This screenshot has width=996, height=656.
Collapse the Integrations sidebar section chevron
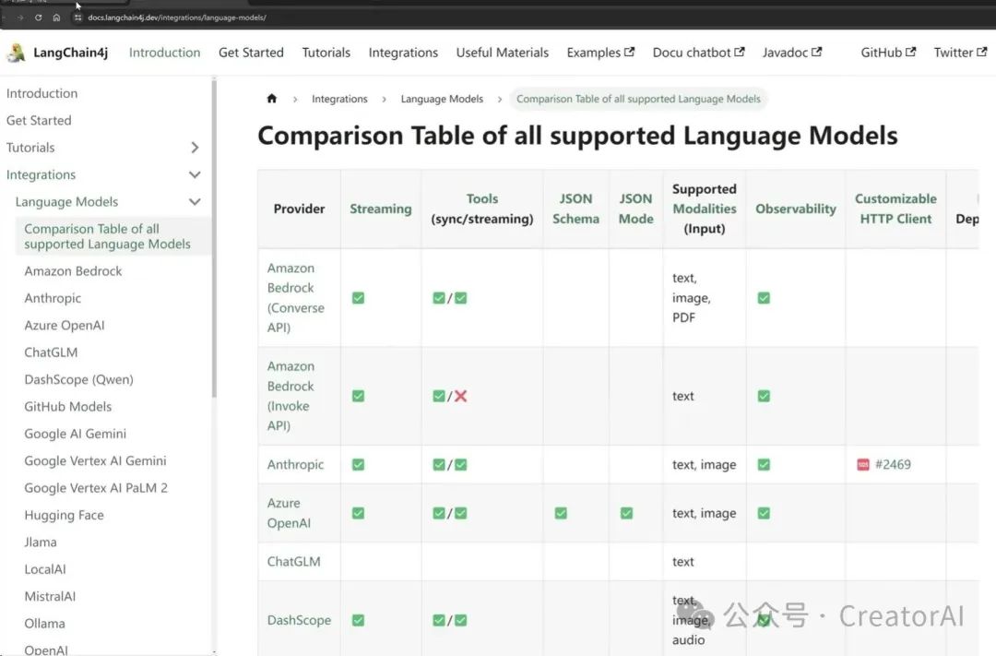point(195,174)
